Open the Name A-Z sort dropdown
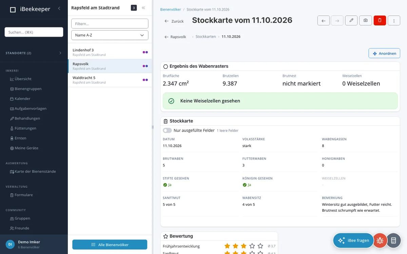407x254 pixels. tap(110, 35)
